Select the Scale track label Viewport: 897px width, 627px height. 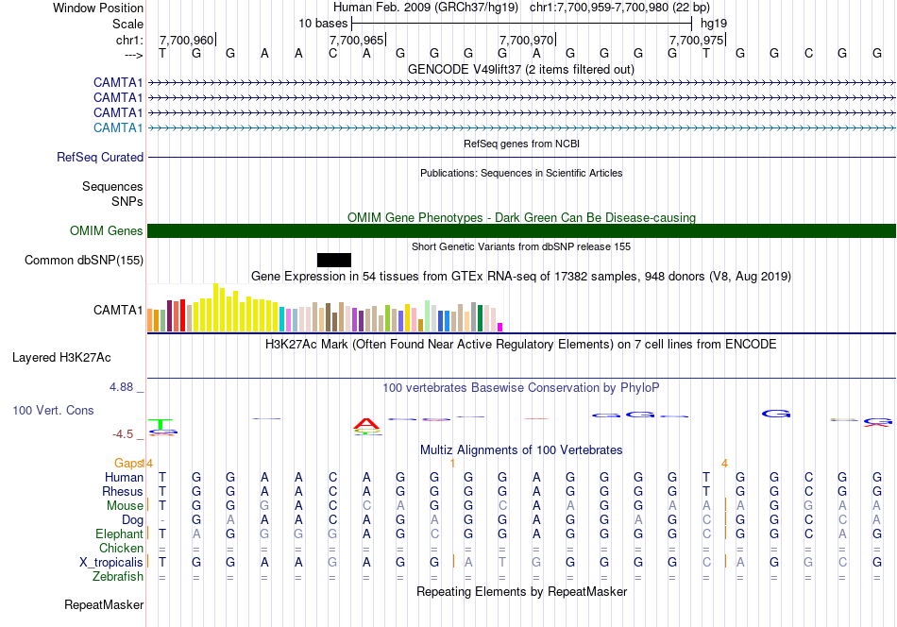(x=127, y=24)
